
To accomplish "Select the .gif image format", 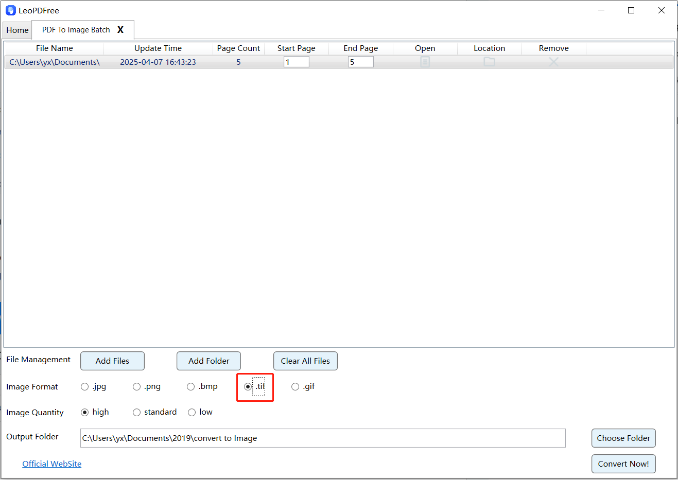I will tap(295, 387).
